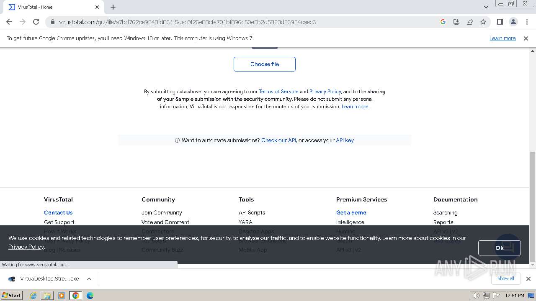The width and height of the screenshot is (536, 301).
Task: Open the Check our API link
Action: (278, 140)
